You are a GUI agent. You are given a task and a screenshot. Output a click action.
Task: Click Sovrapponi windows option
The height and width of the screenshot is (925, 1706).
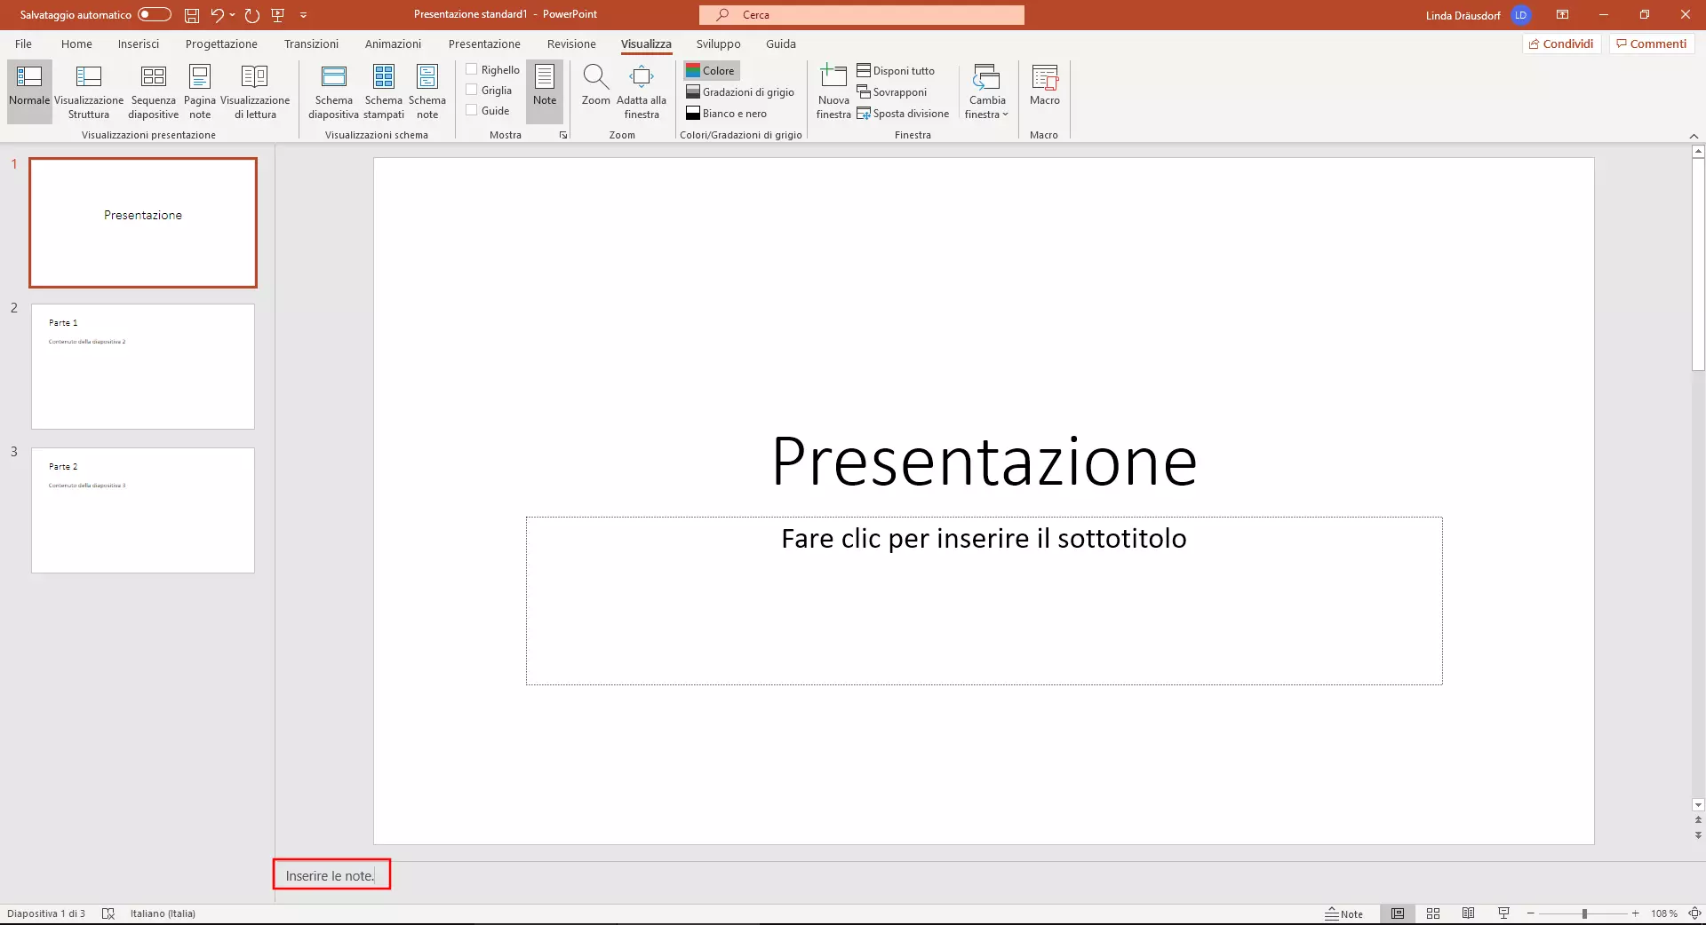coord(892,92)
